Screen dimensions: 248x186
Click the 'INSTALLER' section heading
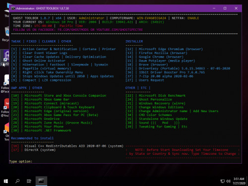134,41
